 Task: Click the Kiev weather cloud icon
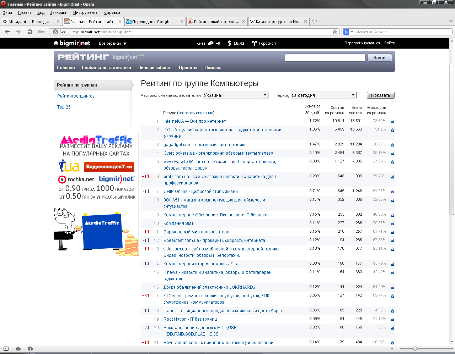point(210,43)
